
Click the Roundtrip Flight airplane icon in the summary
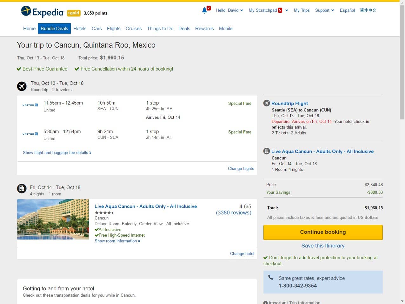266,103
